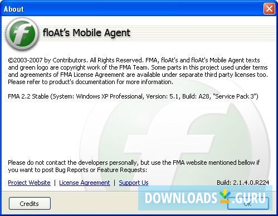Follow the Support Us link

(134, 183)
